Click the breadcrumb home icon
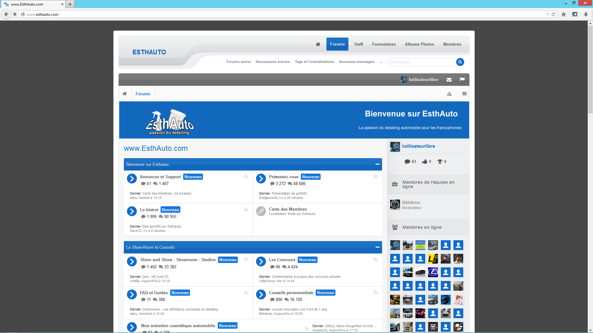Viewport: 593px width, 333px height. (124, 94)
